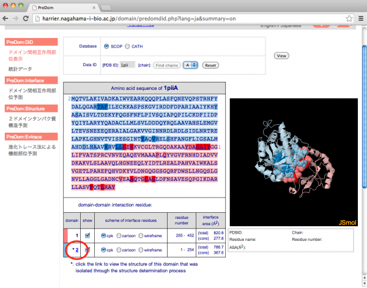367x288 pixels.
Task: Click the browser back arrow
Action: 7,19
